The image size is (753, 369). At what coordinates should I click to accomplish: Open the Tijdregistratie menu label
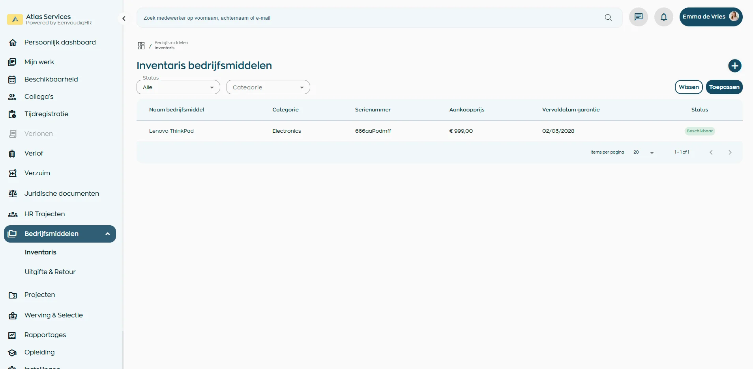46,114
